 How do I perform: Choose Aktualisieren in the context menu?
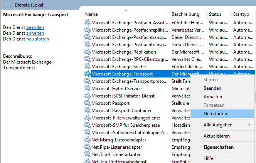pos(222,136)
